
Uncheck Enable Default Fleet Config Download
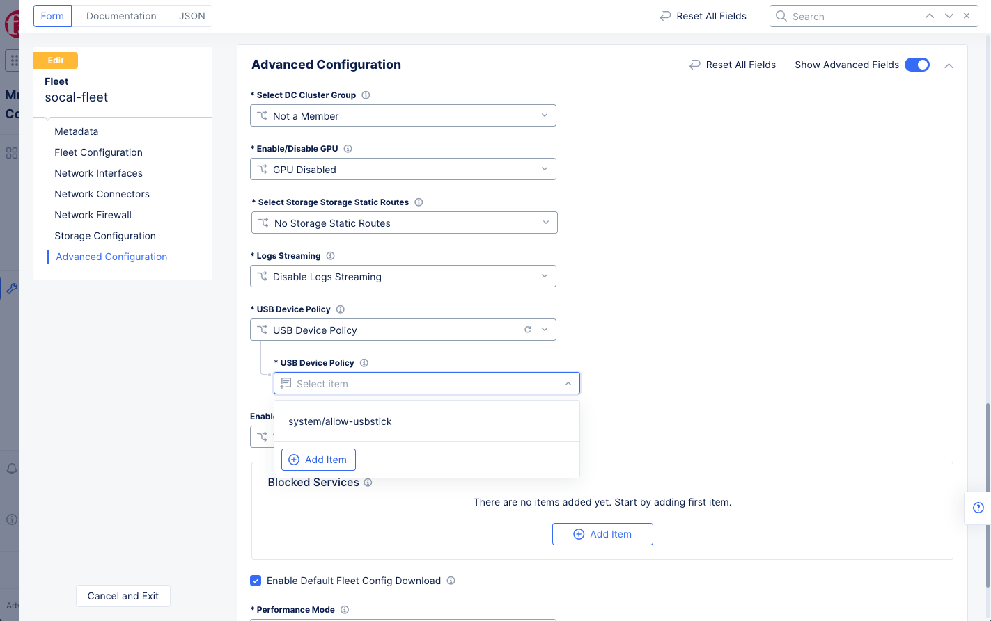coord(256,581)
